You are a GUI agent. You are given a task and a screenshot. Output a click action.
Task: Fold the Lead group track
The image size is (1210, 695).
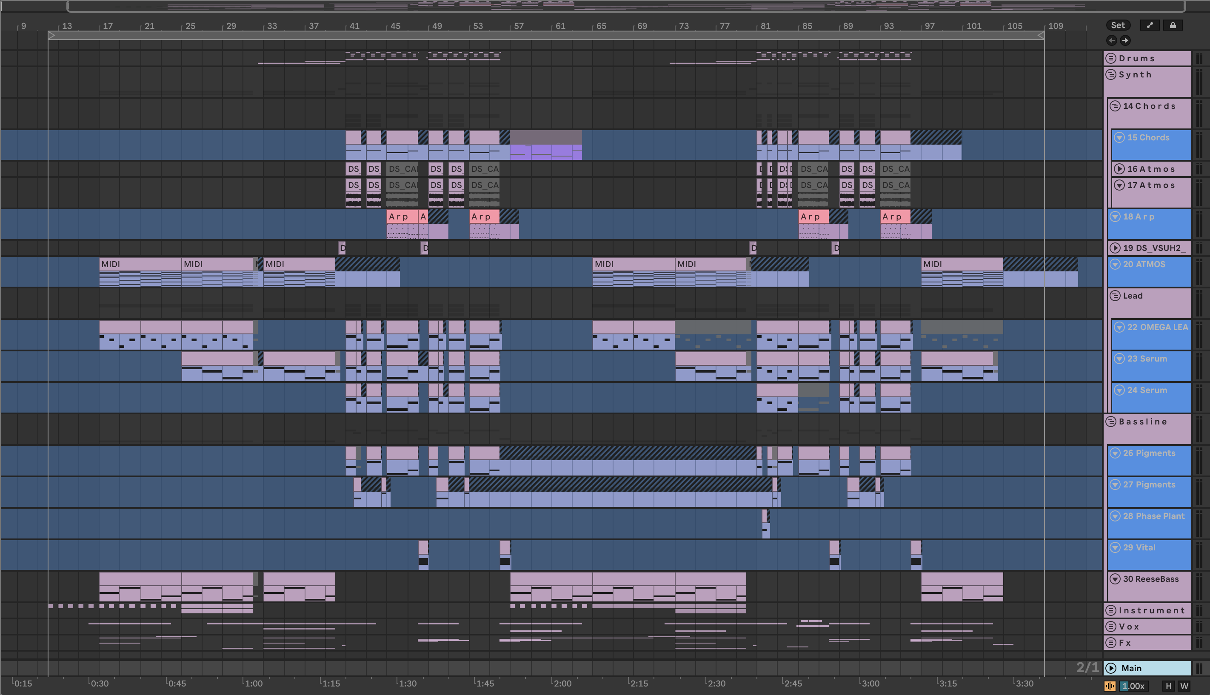[1116, 296]
